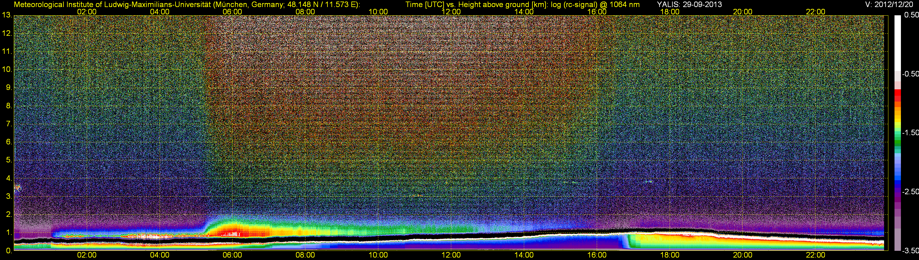The image size is (919, 260).
Task: Select the 02:00 label on the top time axis
Action: 87,12
